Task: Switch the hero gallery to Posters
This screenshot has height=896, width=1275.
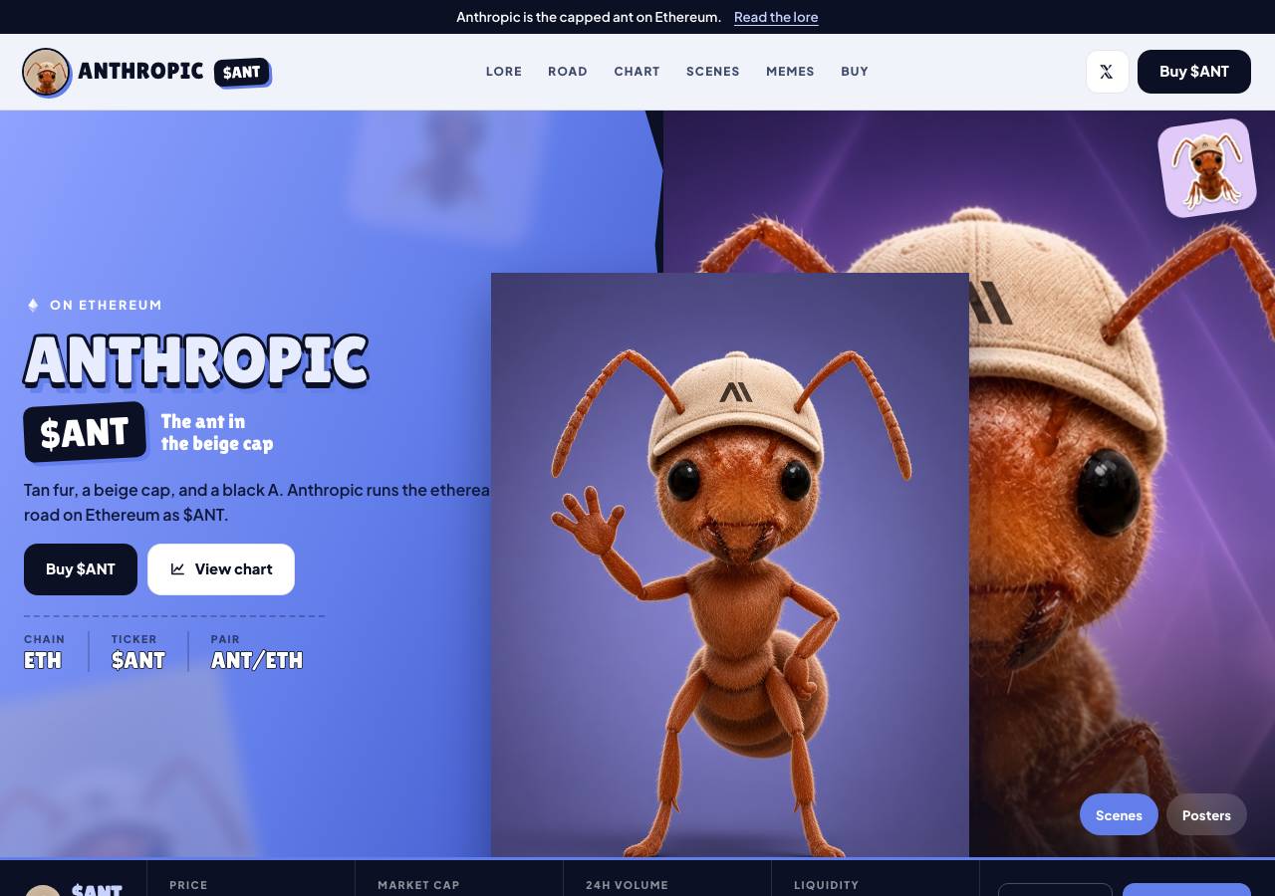Action: 1206,814
